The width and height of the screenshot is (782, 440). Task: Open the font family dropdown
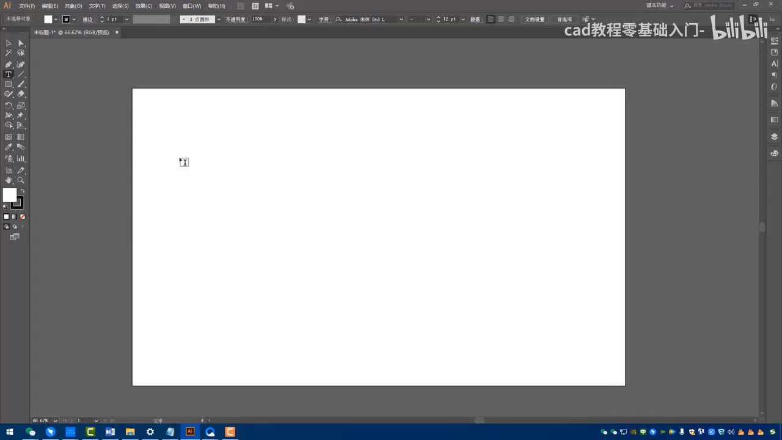pos(401,20)
